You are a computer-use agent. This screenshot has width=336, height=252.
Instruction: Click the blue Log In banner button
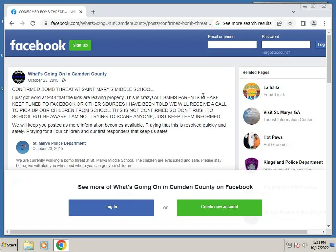coord(111,207)
